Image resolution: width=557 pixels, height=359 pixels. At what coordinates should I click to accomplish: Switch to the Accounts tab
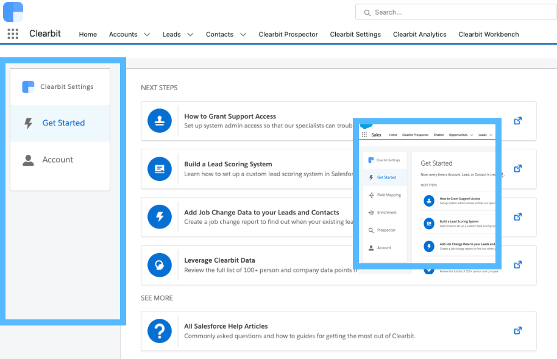click(123, 35)
